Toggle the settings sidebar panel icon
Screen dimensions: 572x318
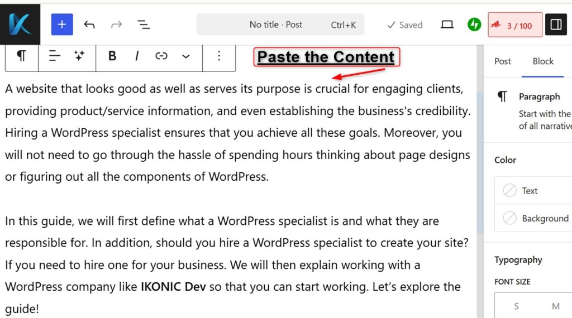(x=556, y=25)
